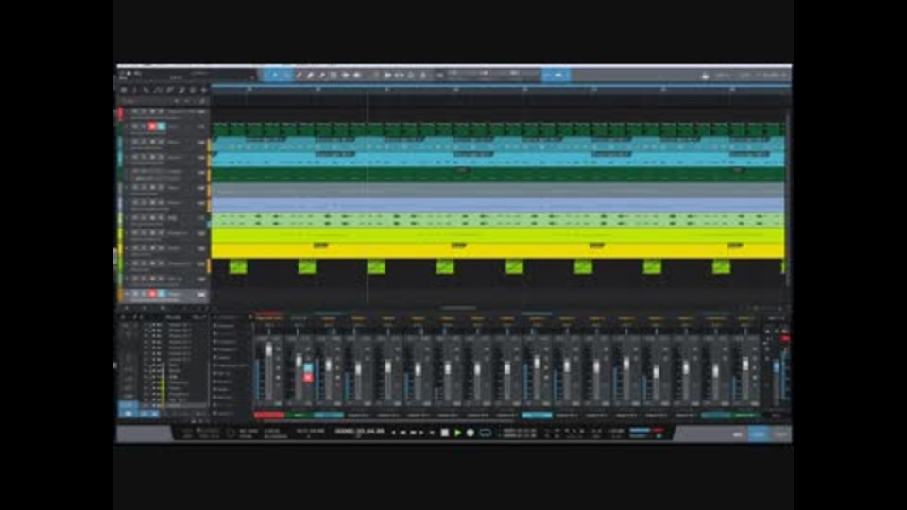Select the Split tool
The width and height of the screenshot is (907, 510).
coord(299,75)
